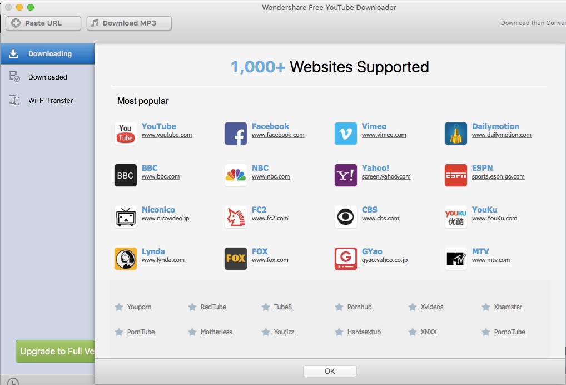
Task: Click the YouTube logo icon
Action: pos(126,134)
